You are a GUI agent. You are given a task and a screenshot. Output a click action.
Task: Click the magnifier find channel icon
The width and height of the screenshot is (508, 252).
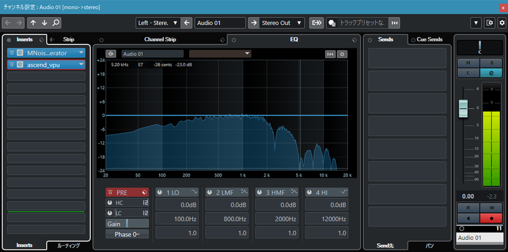point(56,23)
